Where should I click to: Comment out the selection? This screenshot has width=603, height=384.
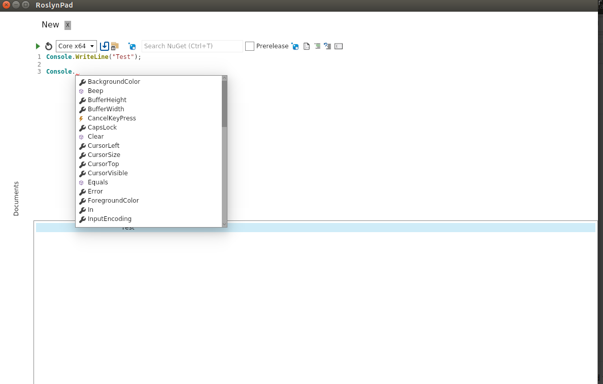tap(318, 46)
